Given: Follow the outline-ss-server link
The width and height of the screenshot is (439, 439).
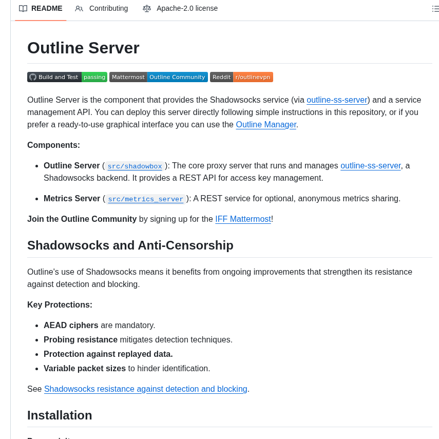Looking at the screenshot, I should pyautogui.click(x=337, y=100).
